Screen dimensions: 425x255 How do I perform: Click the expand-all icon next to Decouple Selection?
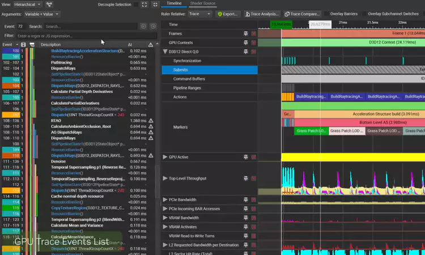pyautogui.click(x=144, y=5)
